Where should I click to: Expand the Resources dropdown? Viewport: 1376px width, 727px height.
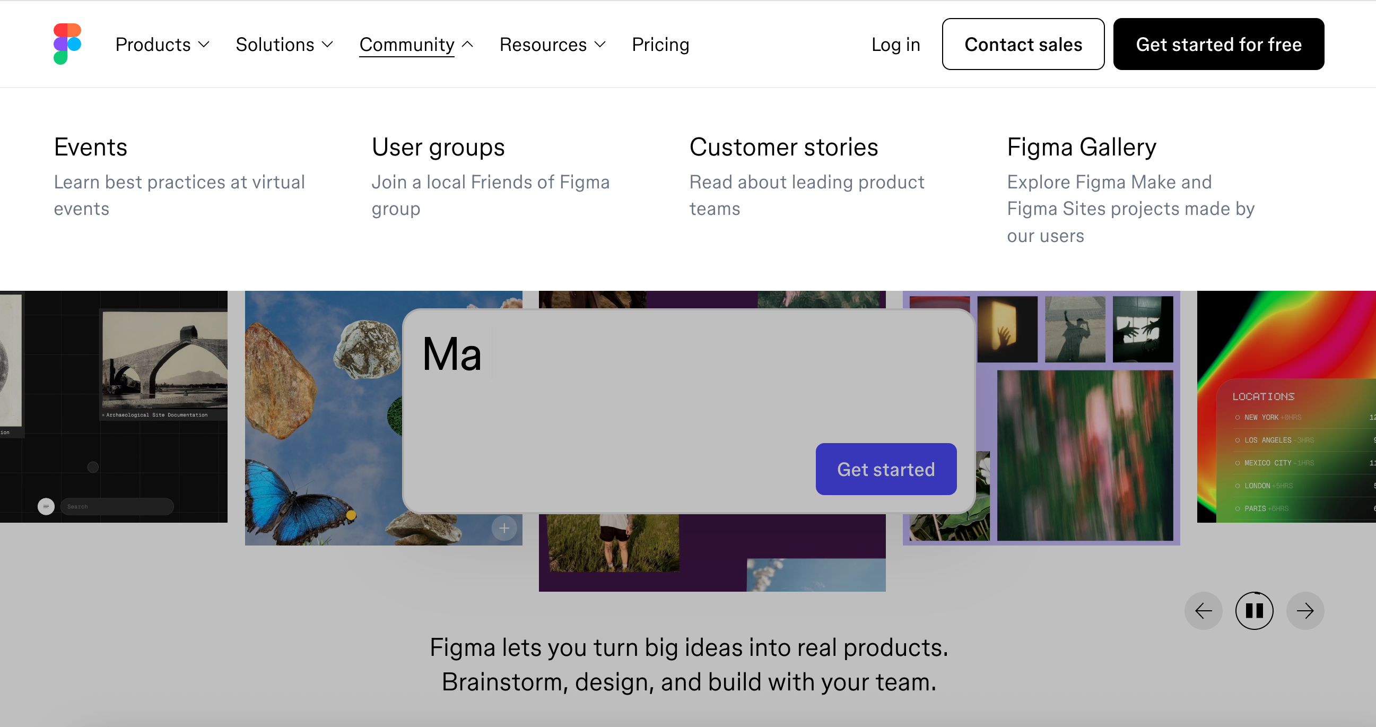tap(552, 45)
